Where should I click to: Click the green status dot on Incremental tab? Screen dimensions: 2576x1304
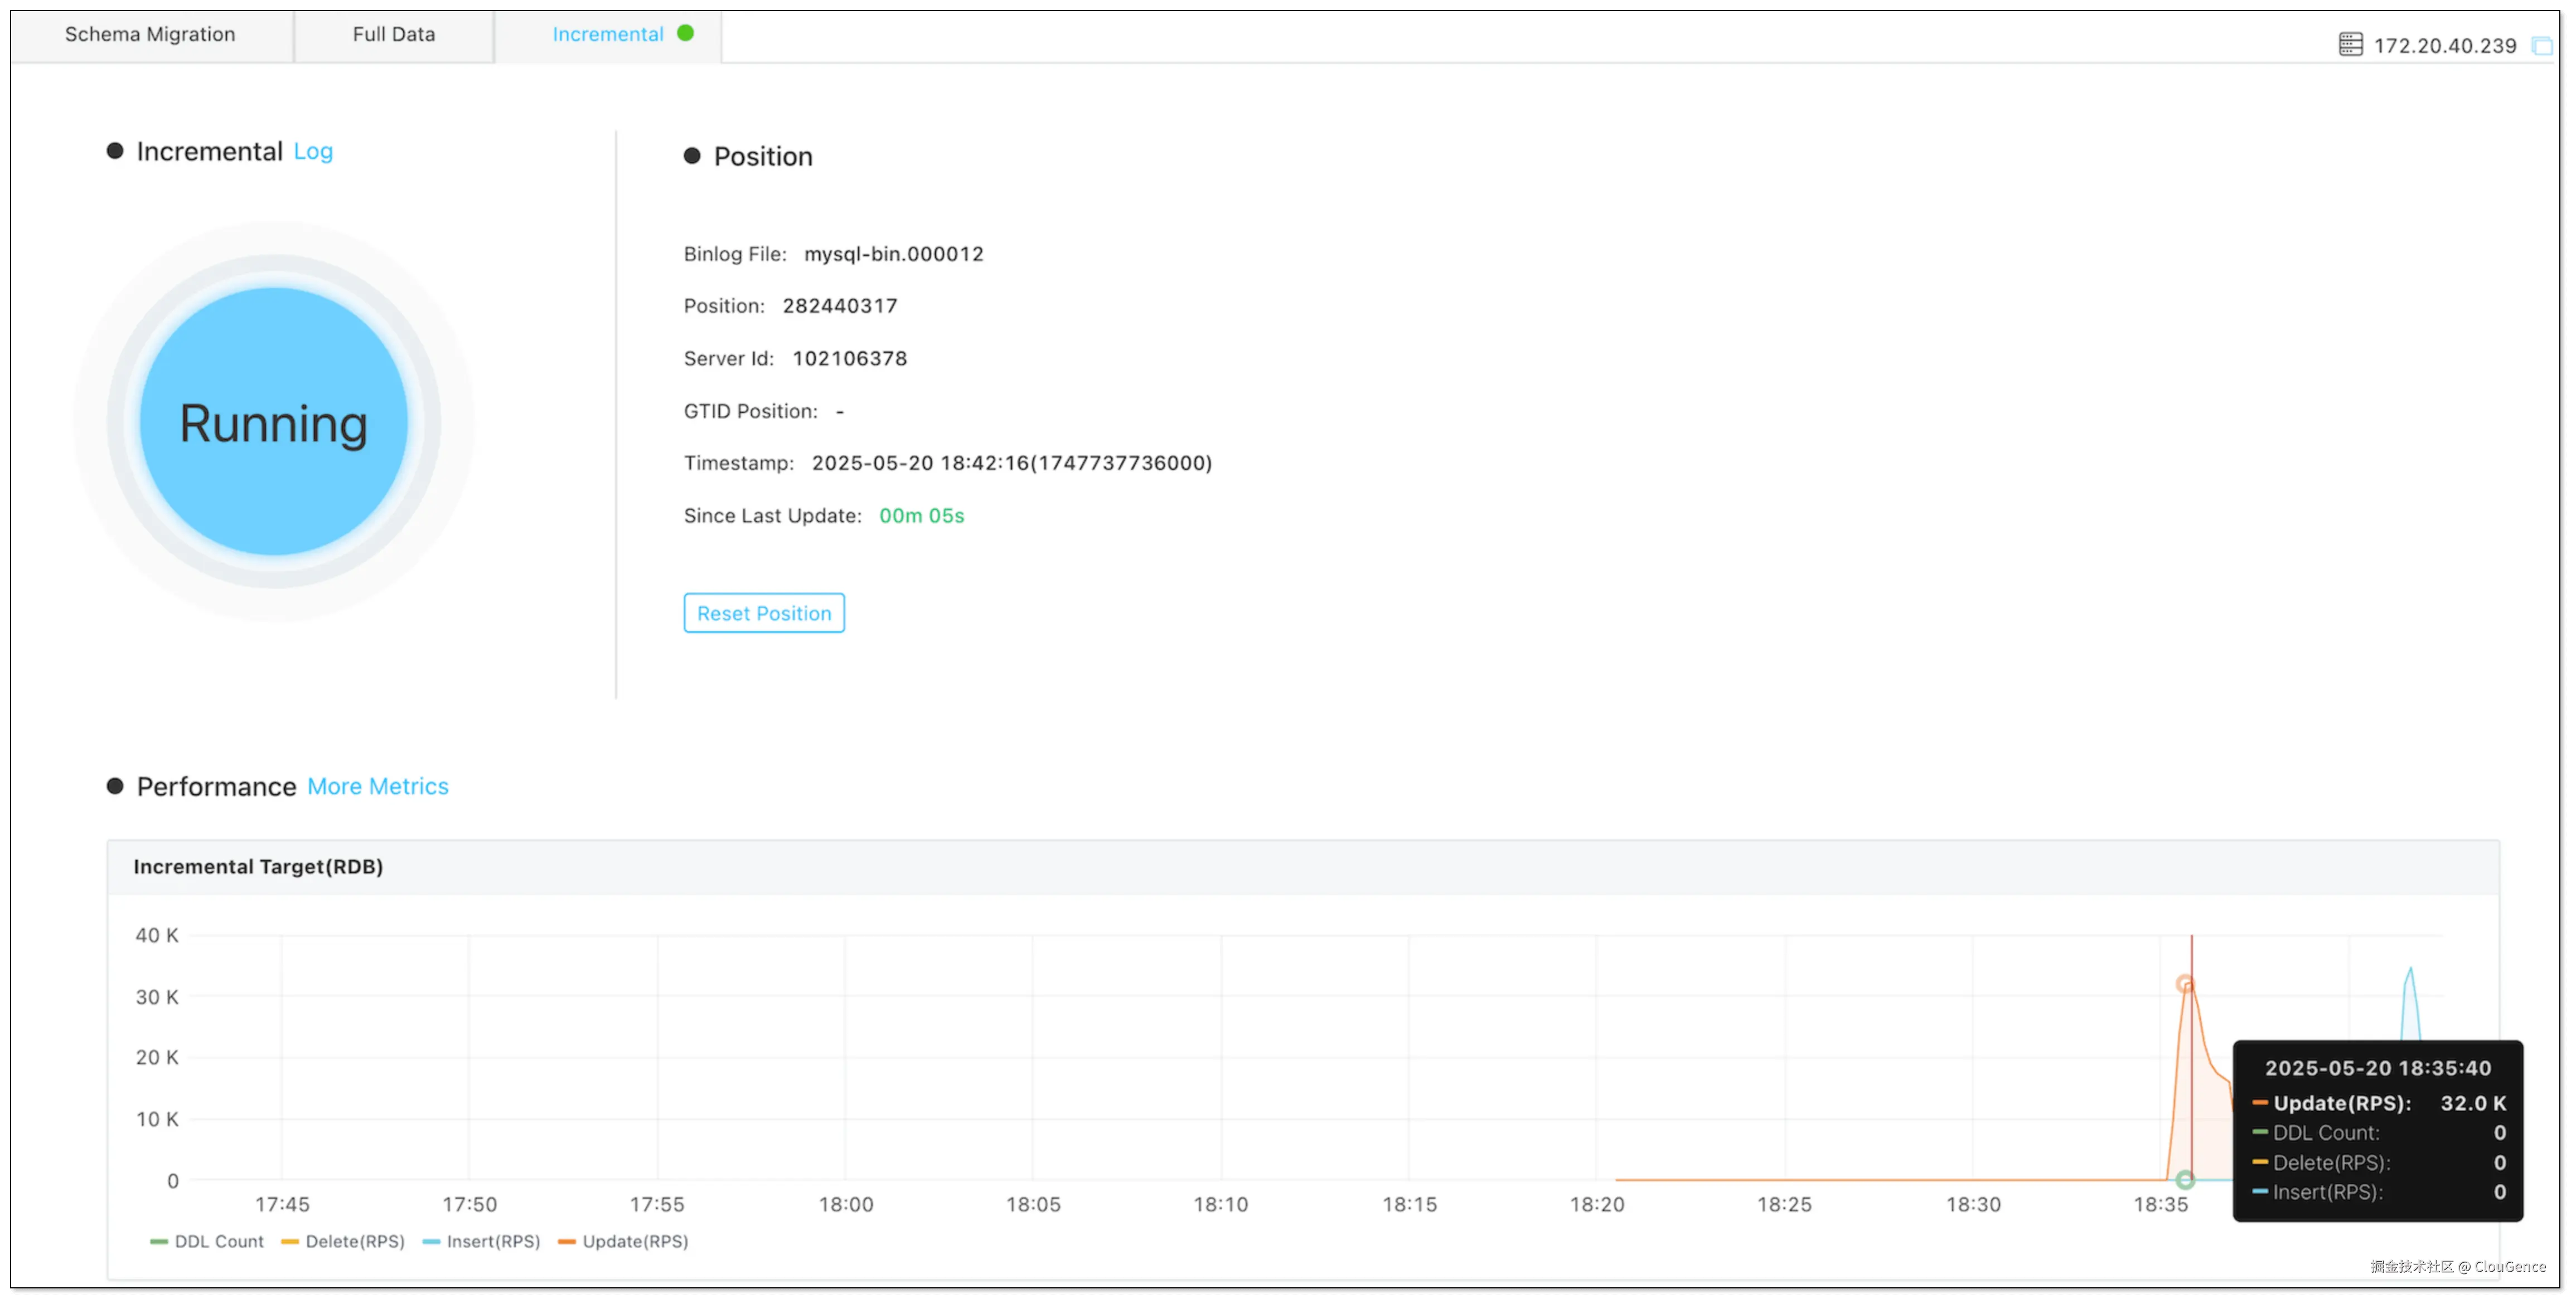(685, 33)
